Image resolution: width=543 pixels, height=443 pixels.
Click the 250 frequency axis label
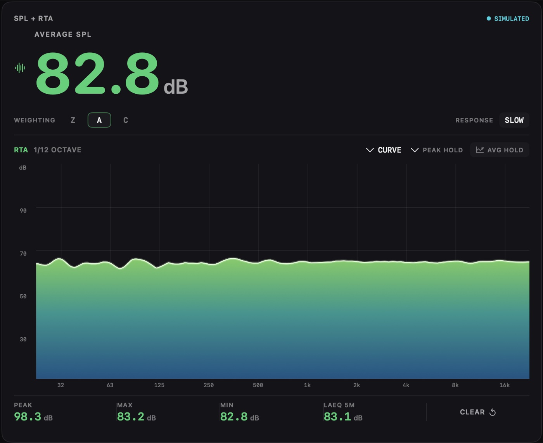tap(209, 385)
